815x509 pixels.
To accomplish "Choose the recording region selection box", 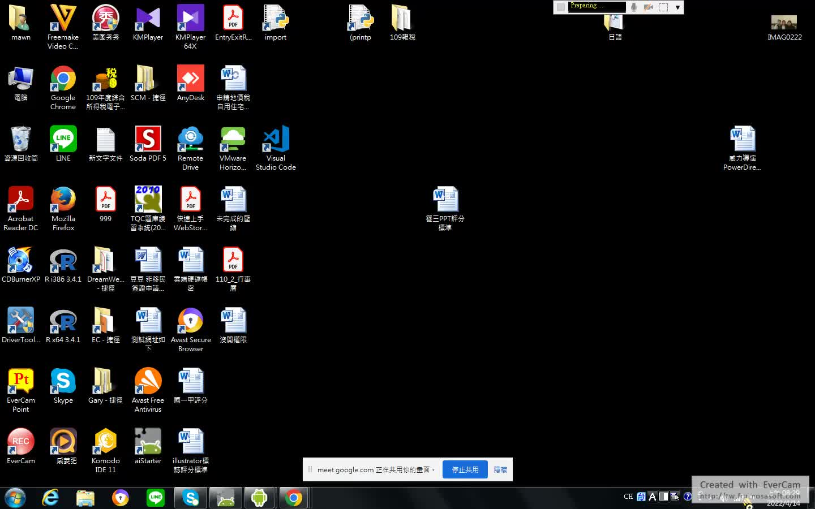I will coord(663,7).
